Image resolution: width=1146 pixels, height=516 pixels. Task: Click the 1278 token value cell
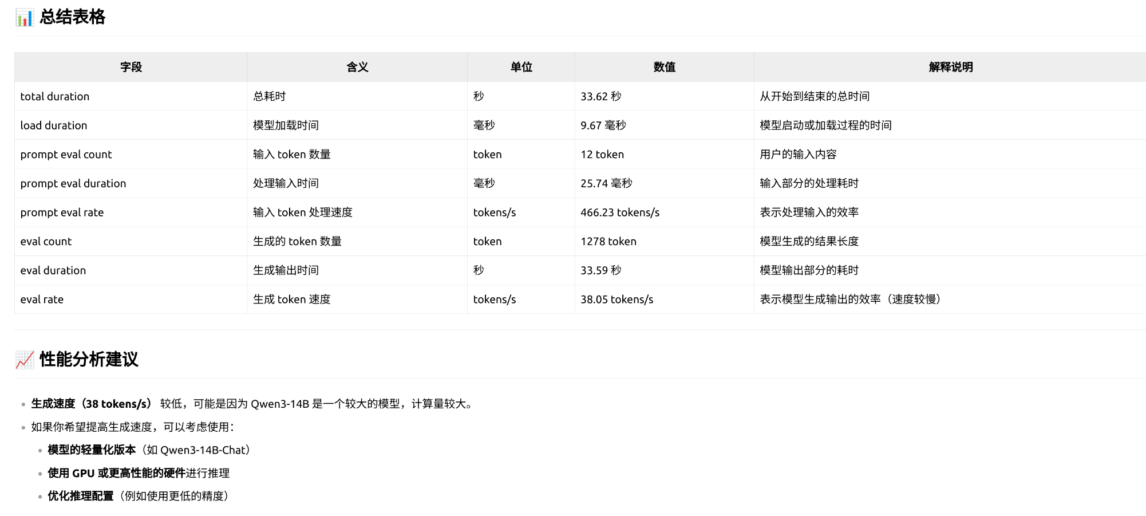608,242
